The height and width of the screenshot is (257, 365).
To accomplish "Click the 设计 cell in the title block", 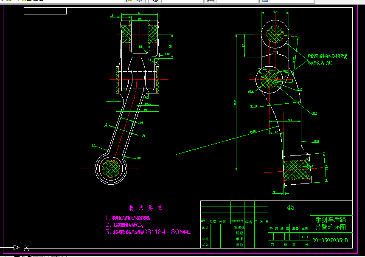I will pos(205,227).
